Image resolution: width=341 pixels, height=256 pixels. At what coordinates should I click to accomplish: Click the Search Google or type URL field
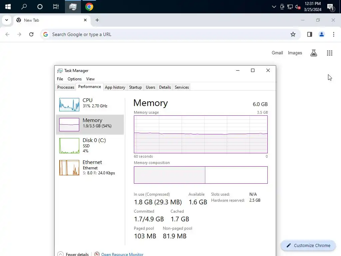point(167,34)
